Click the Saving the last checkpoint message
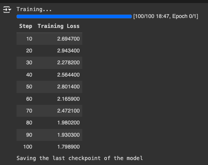This screenshot has width=208, height=165. pos(80,158)
